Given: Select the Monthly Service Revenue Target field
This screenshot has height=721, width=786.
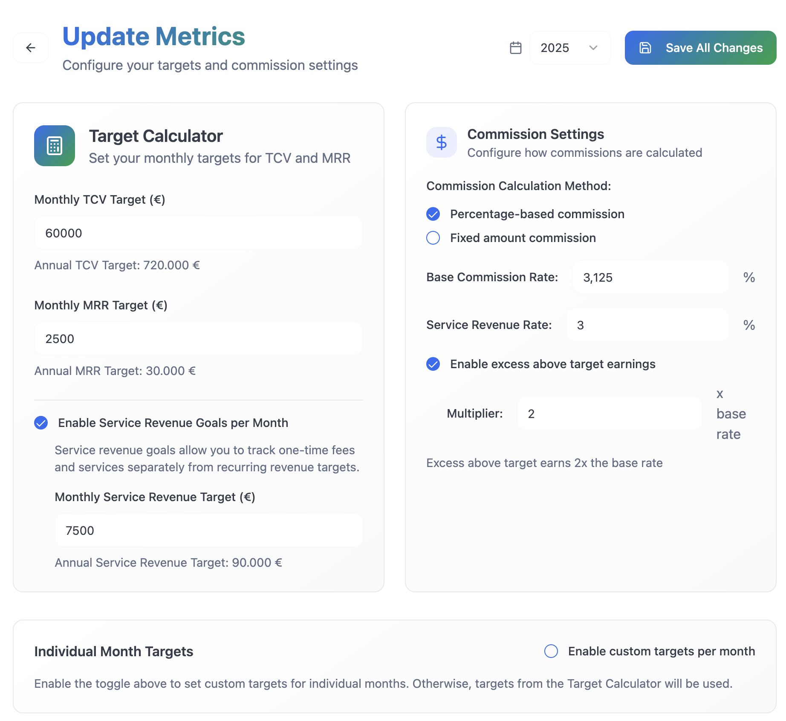Looking at the screenshot, I should click(208, 530).
